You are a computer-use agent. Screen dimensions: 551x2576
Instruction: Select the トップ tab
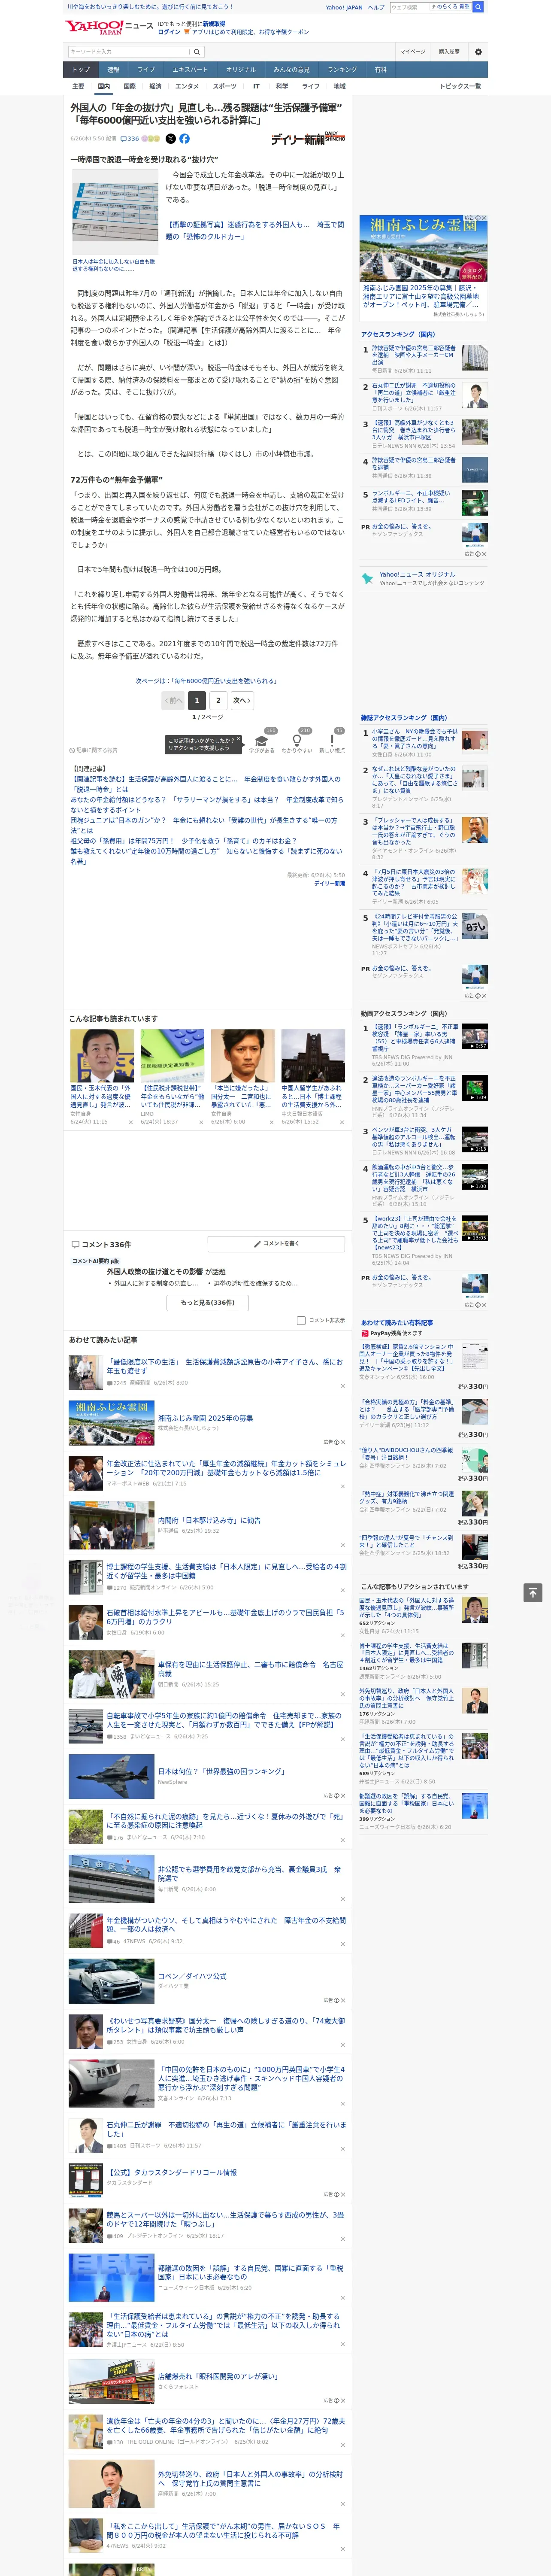pyautogui.click(x=81, y=70)
